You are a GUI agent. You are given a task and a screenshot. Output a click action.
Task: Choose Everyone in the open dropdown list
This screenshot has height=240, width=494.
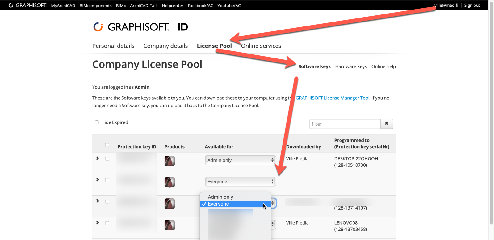(x=235, y=204)
